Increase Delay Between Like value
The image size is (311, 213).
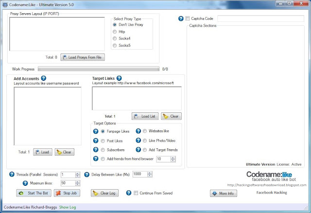click(x=150, y=173)
